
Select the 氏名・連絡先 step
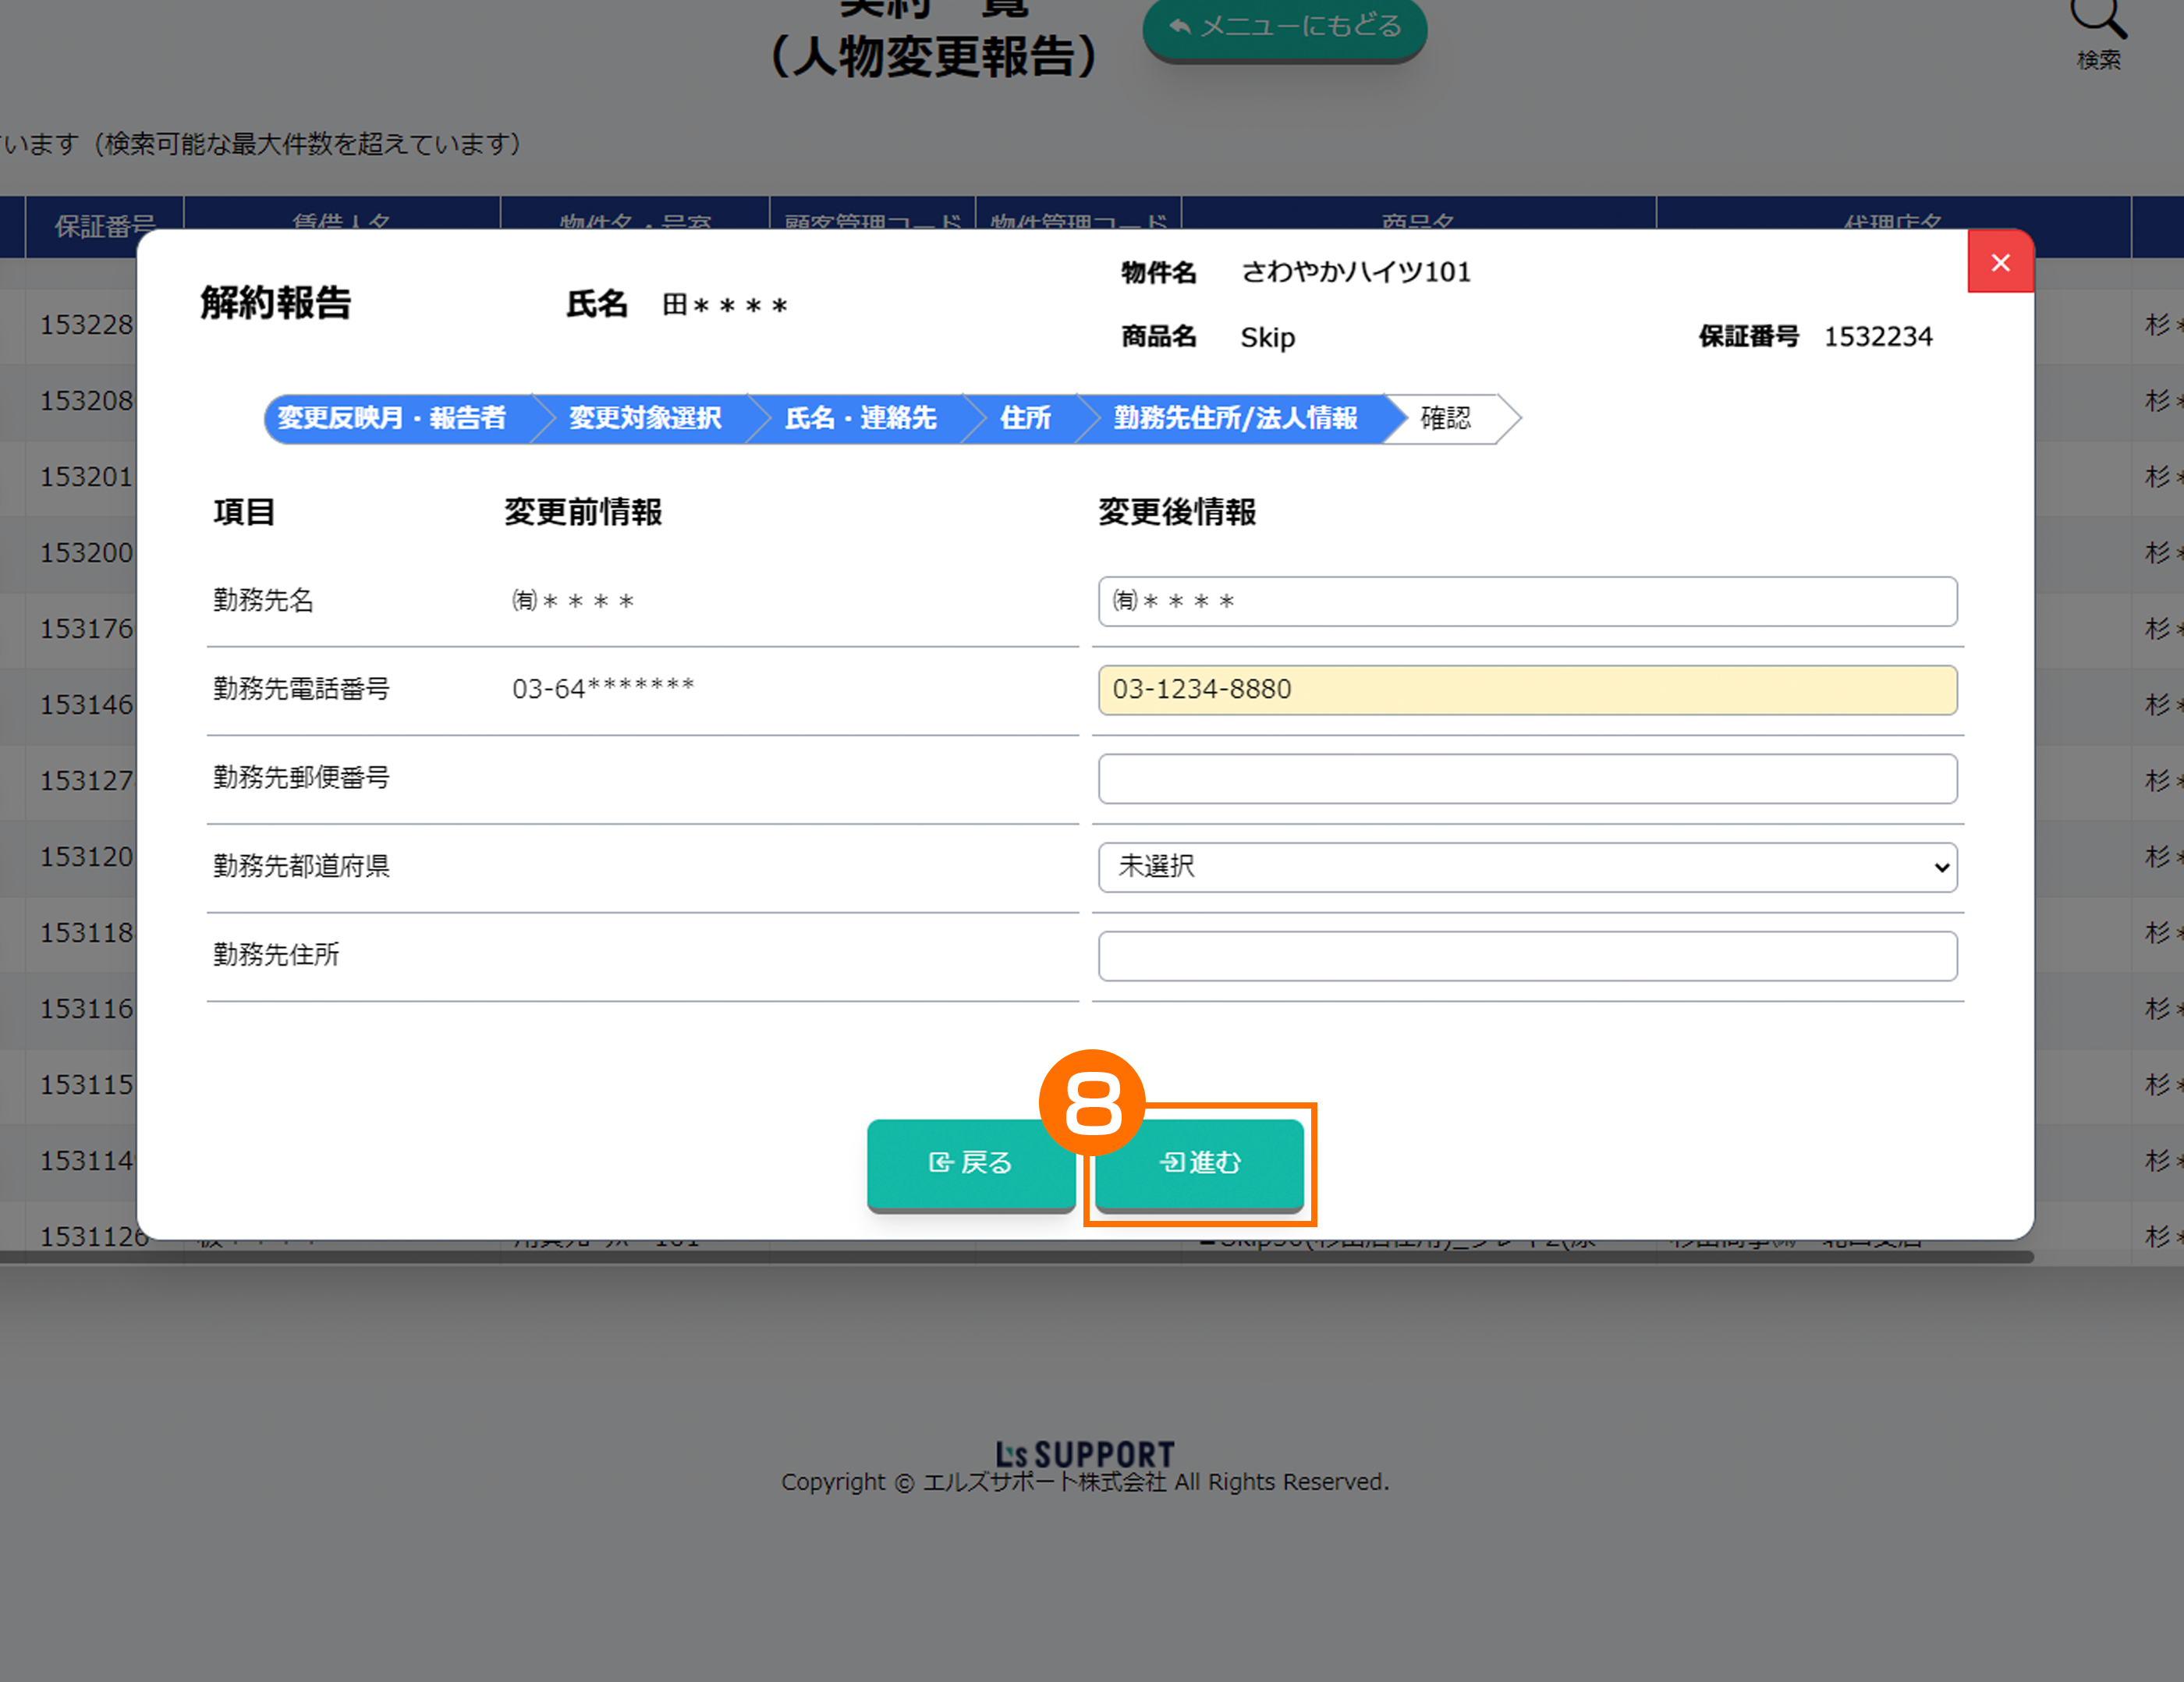point(860,418)
